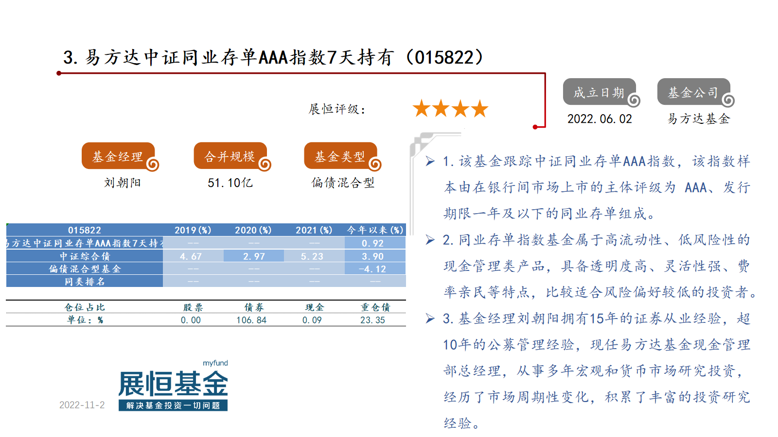Click the second bullet arrow icon

pyautogui.click(x=430, y=240)
